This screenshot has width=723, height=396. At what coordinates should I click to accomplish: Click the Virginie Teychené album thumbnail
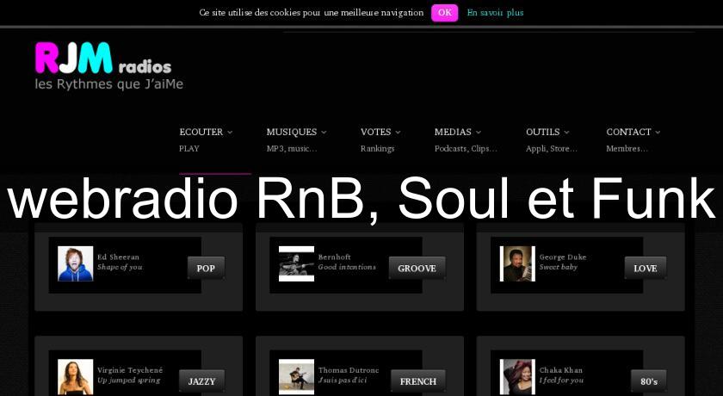click(x=75, y=377)
